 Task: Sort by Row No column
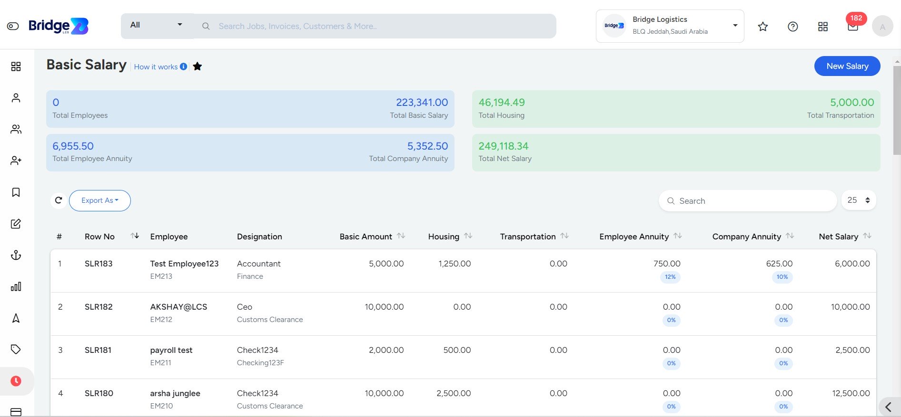coord(135,236)
